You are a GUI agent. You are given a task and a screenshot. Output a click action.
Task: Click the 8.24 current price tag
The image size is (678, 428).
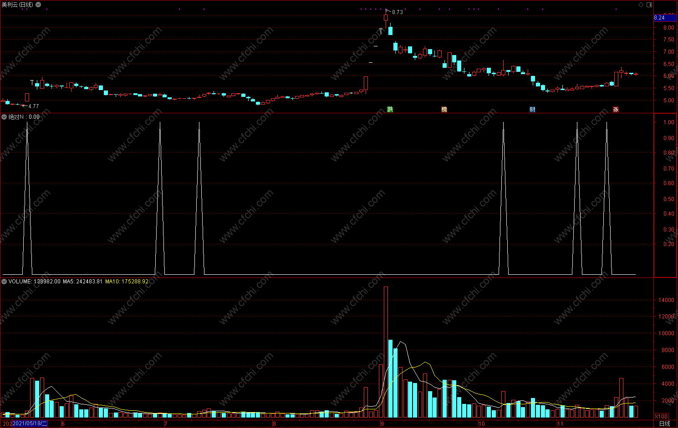(x=665, y=18)
